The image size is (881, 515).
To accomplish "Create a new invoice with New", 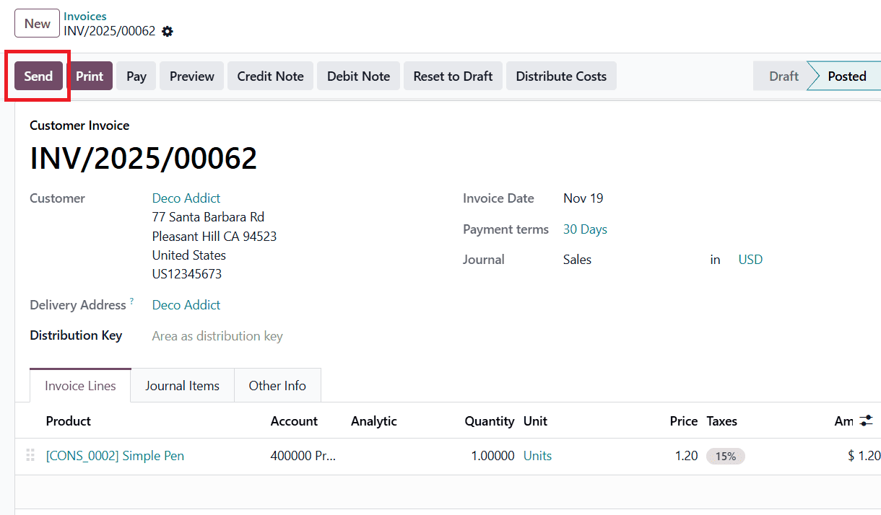I will pyautogui.click(x=37, y=22).
